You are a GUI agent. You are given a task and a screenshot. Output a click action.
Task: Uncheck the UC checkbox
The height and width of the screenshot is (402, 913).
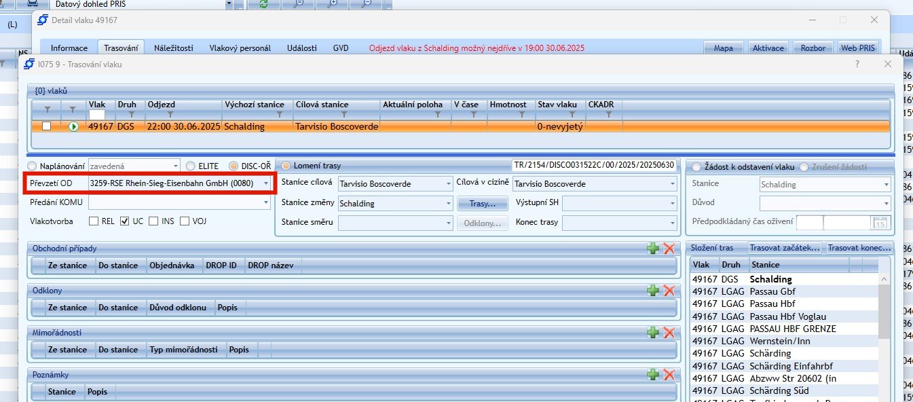124,221
